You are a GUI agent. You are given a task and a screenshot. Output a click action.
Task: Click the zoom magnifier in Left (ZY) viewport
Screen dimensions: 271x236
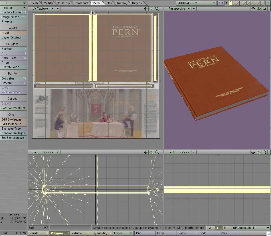coord(264,152)
